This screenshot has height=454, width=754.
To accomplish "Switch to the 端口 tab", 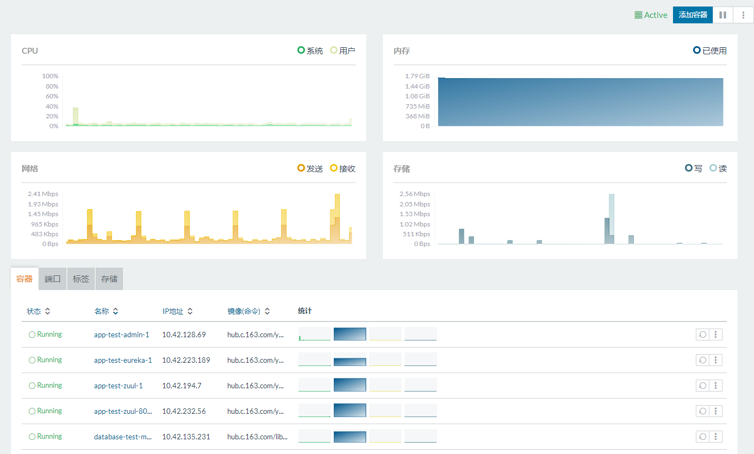I will click(x=53, y=279).
